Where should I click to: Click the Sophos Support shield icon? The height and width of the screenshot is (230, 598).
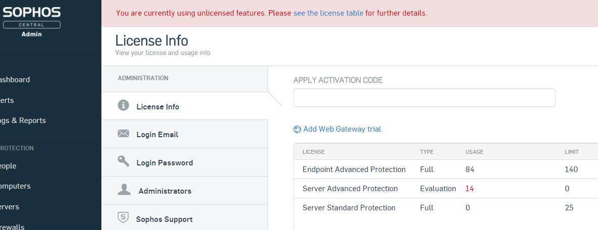click(x=123, y=218)
